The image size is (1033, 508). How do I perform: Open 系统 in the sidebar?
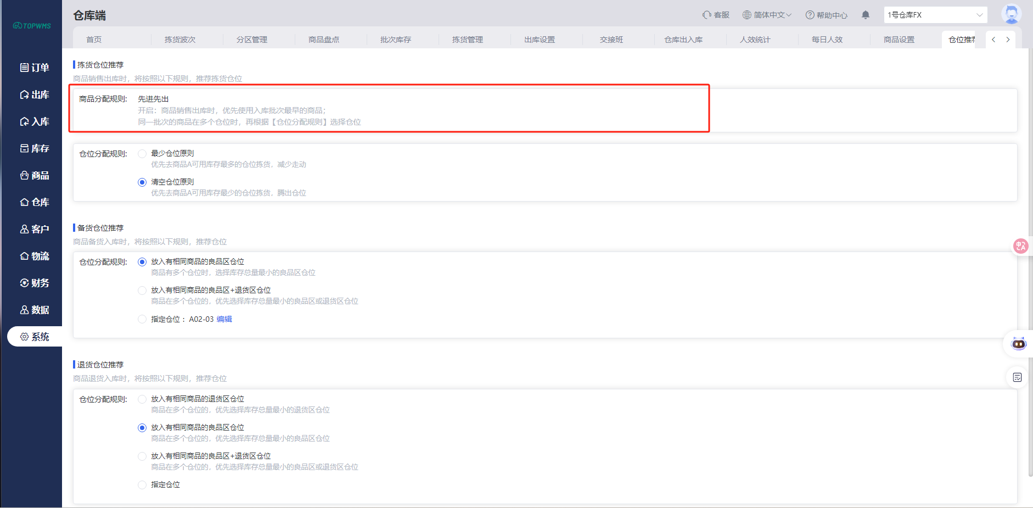click(35, 337)
